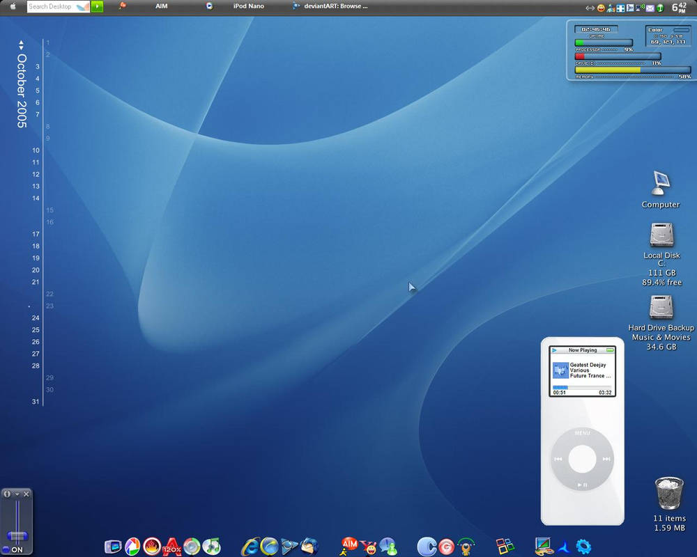Screen dimensions: 697x557
Task: Launch Picasa from the dock
Action: pyautogui.click(x=132, y=547)
